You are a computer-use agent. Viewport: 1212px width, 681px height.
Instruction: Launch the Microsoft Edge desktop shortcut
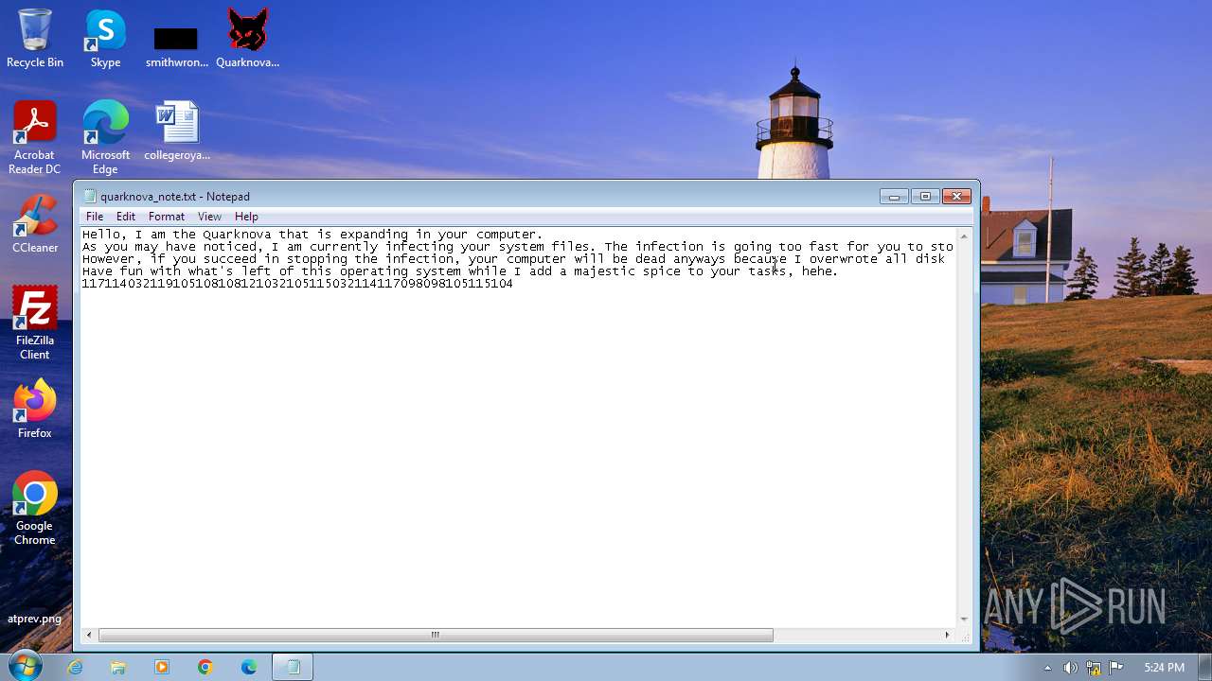[x=105, y=137]
